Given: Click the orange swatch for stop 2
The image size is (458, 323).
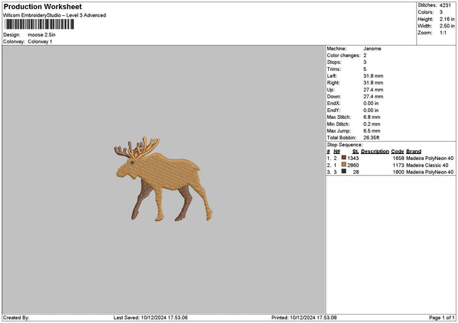Looking at the screenshot, I should 344,165.
